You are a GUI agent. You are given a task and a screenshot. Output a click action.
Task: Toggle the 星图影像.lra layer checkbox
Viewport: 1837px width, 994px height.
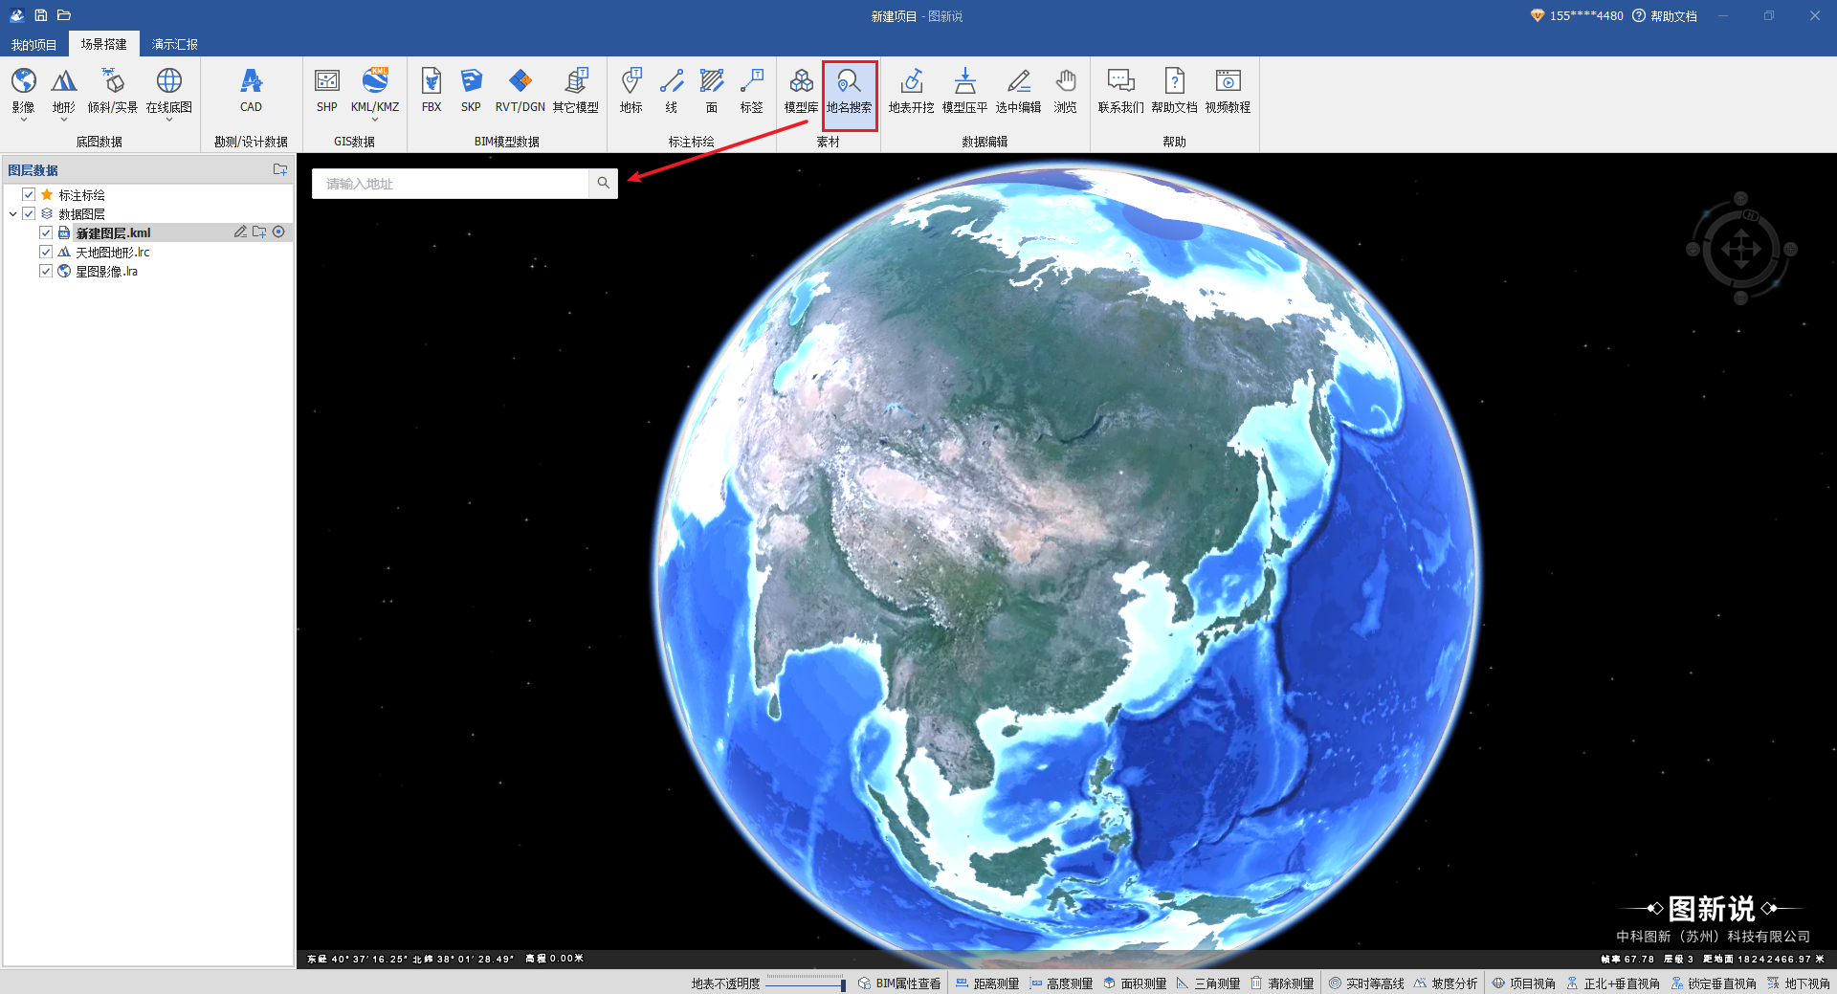click(46, 271)
